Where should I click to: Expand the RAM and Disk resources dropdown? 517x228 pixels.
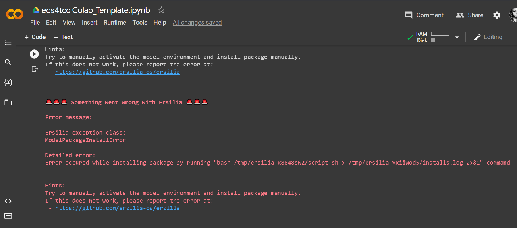point(457,37)
